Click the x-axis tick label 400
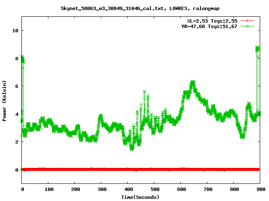Image resolution: width=269 pixels, height=201 pixels. pyautogui.click(x=129, y=189)
